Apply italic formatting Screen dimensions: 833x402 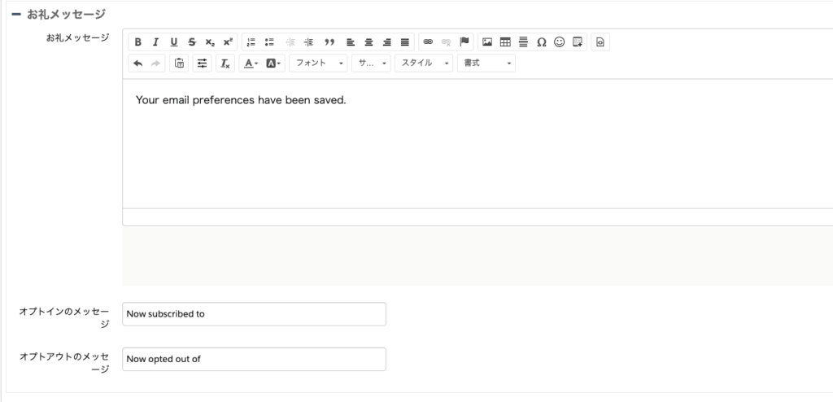[x=155, y=42]
